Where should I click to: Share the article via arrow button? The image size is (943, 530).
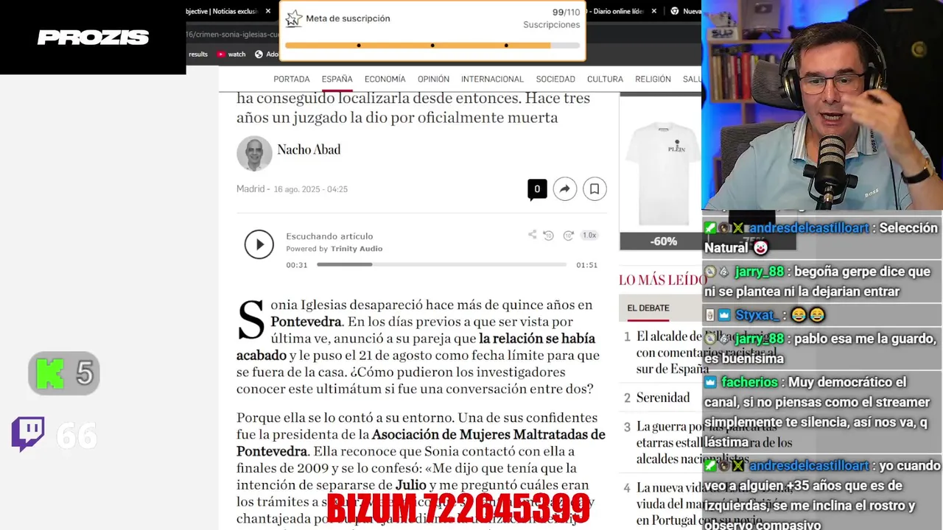coord(565,189)
